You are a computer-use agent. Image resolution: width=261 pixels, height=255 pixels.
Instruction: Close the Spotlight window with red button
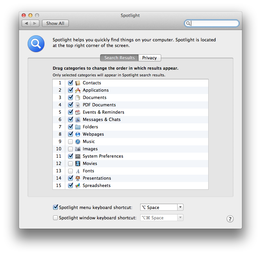click(x=24, y=15)
